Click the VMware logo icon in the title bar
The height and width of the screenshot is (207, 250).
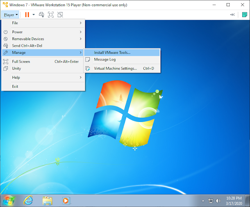pyautogui.click(x=5, y=5)
